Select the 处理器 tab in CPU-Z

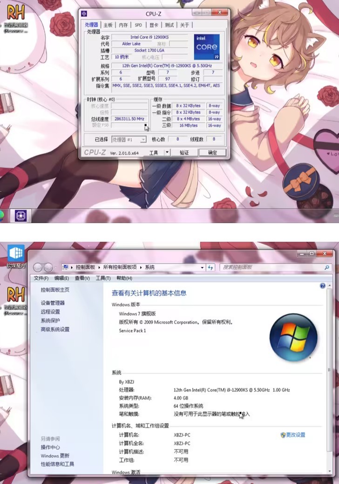pyautogui.click(x=92, y=25)
